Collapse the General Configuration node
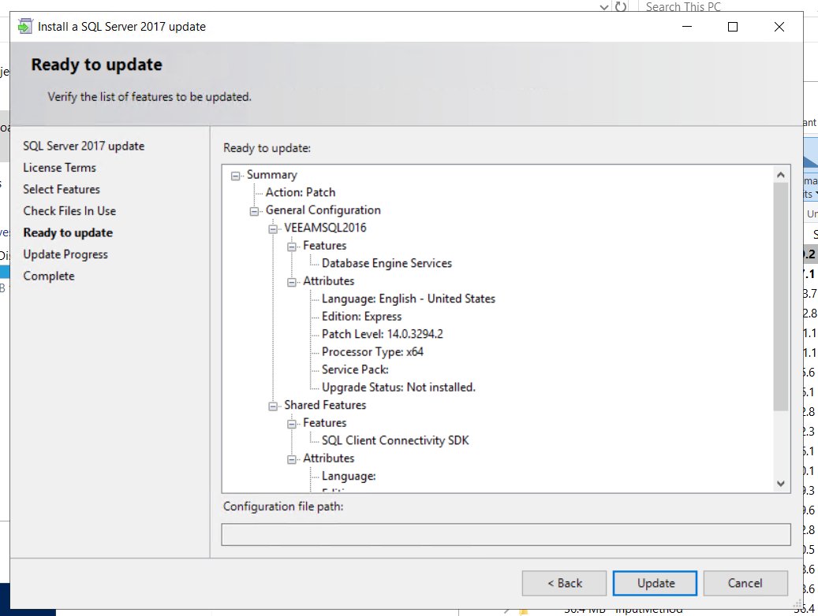 (254, 212)
